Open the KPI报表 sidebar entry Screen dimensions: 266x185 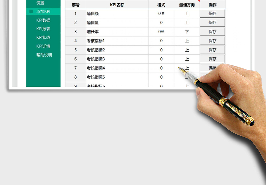point(43,29)
